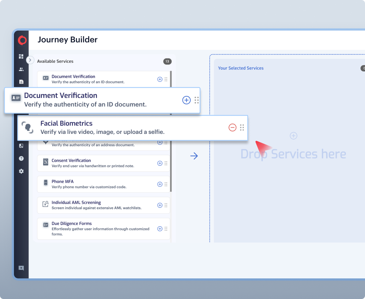This screenshot has height=299, width=365.
Task: Open the dashboard grid icon in sidebar
Action: [21, 56]
